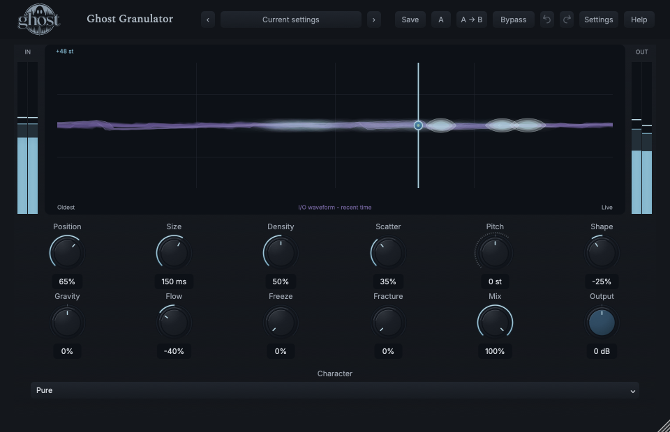The width and height of the screenshot is (670, 432).
Task: Save the current preset
Action: coord(410,20)
